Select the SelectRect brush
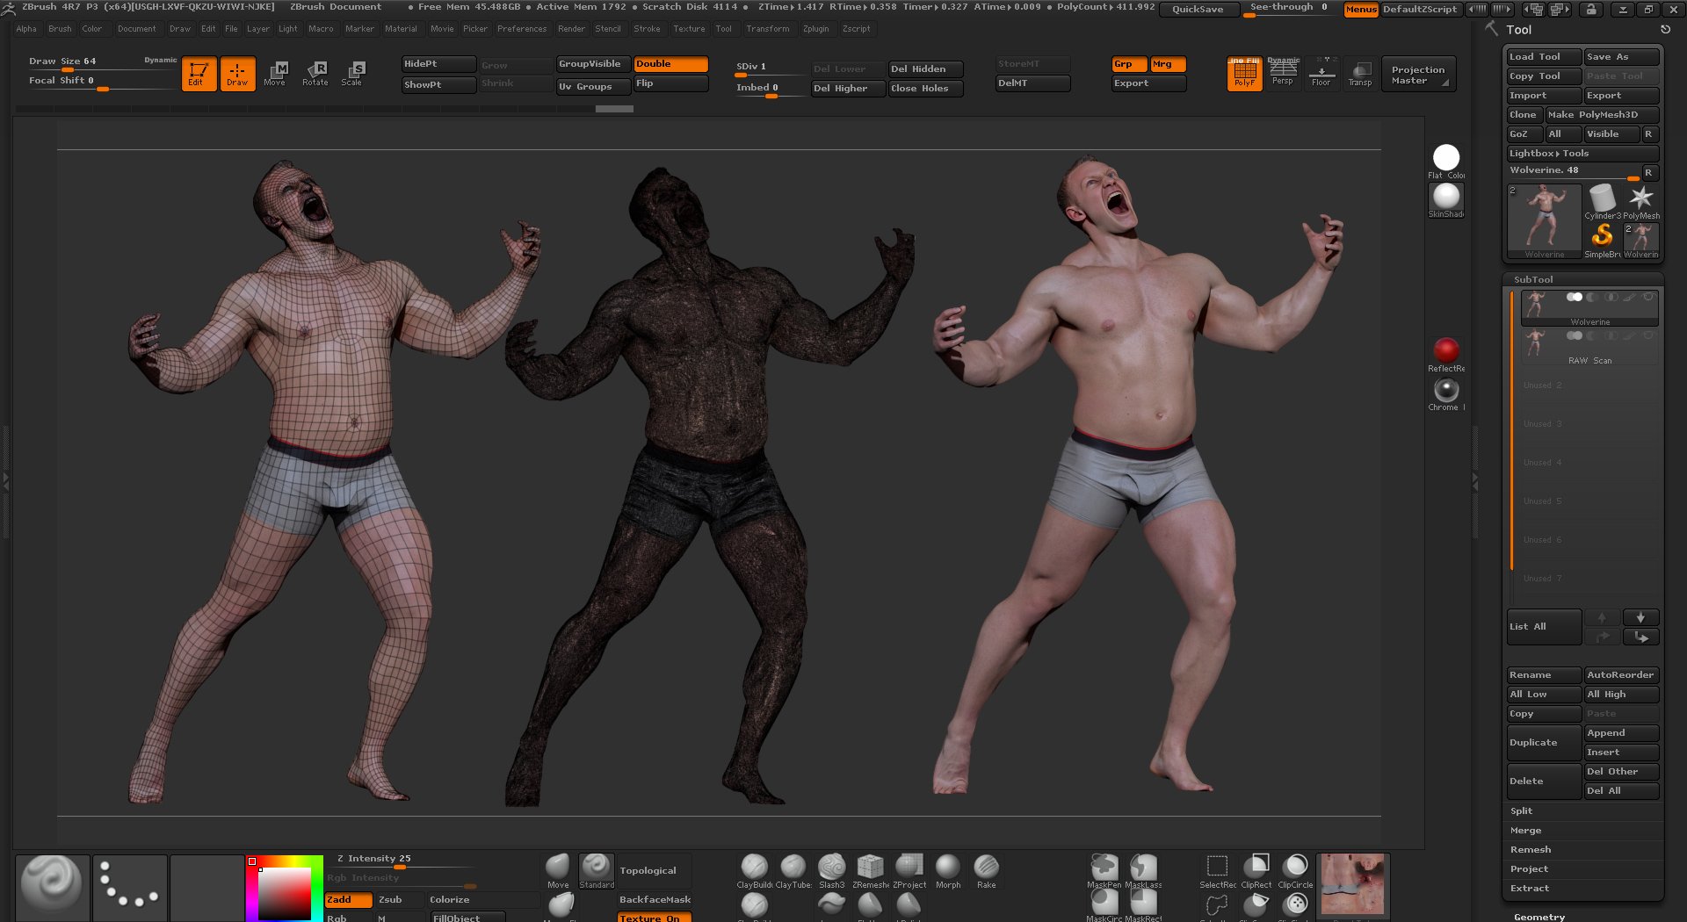This screenshot has width=1687, height=922. click(1218, 871)
